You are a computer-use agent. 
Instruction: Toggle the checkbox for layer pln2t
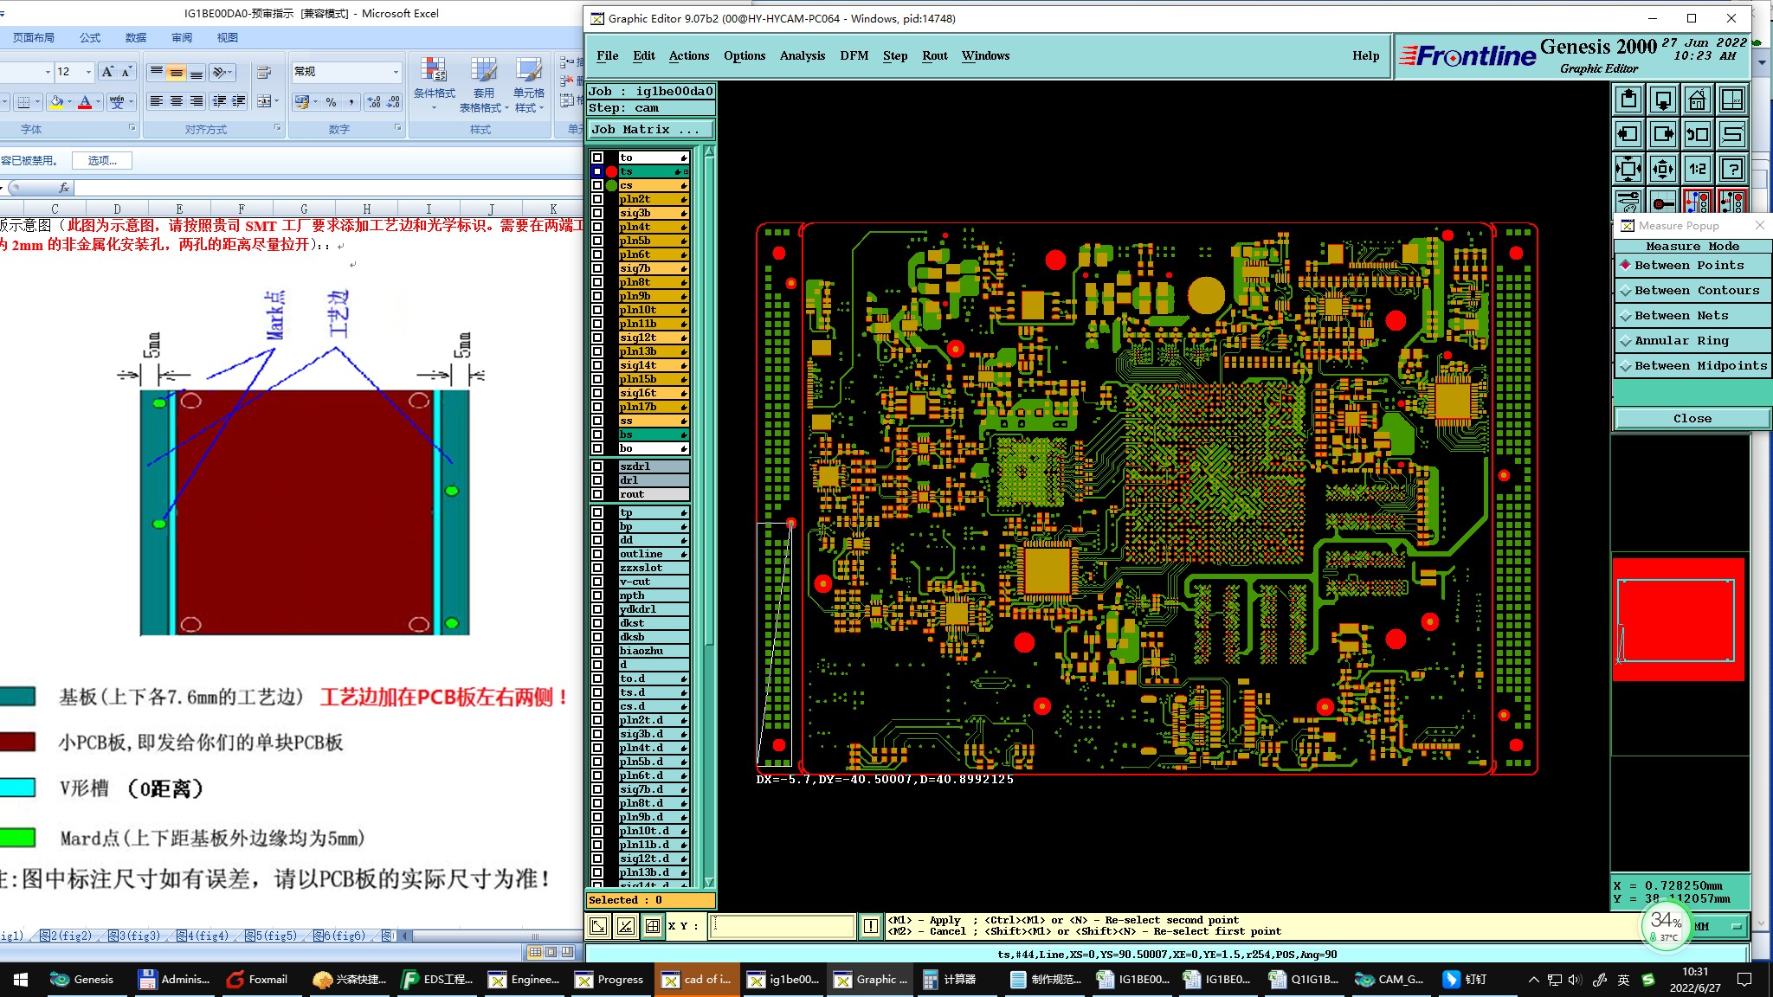click(597, 199)
